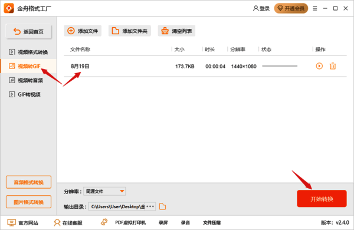Click the 操作 column header
354x230 pixels.
pos(320,50)
